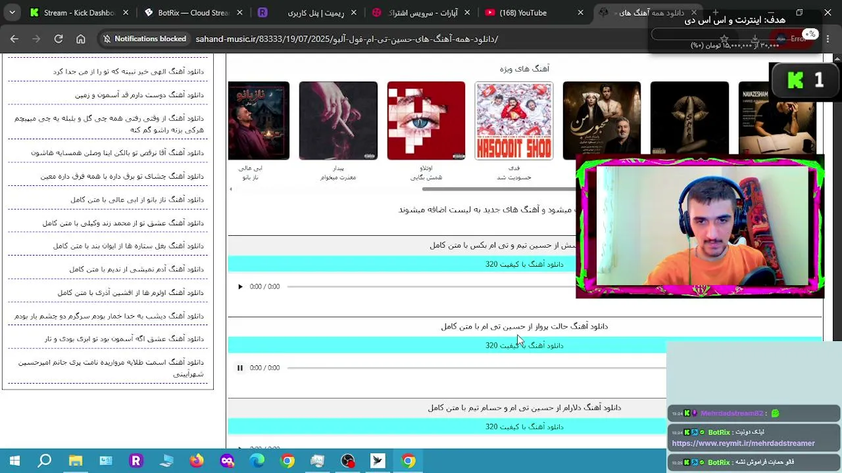The height and width of the screenshot is (473, 842).
Task: Open the NAVAZESHAM album cover
Action: [x=778, y=118]
